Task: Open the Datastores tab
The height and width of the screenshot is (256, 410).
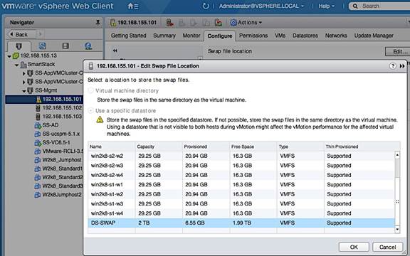Action: pos(305,36)
